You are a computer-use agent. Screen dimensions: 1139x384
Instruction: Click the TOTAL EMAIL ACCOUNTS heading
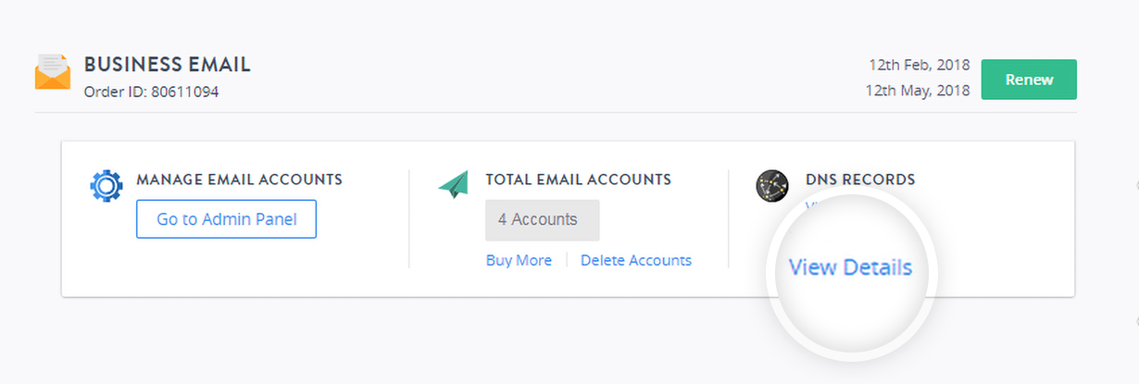(x=579, y=180)
